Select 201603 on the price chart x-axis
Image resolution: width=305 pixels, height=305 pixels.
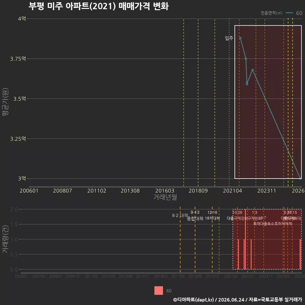point(165,191)
